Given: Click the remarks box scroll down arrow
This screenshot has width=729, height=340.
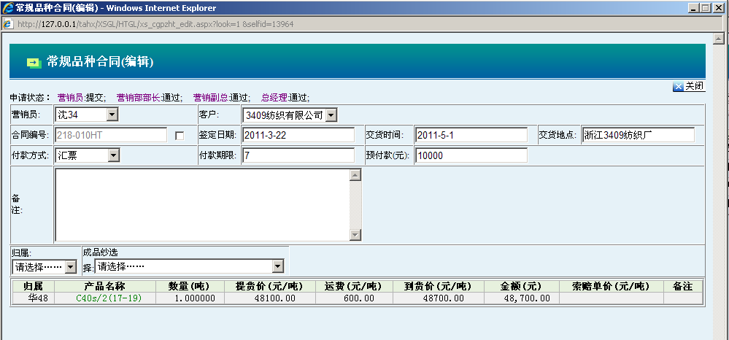Looking at the screenshot, I should tap(355, 235).
